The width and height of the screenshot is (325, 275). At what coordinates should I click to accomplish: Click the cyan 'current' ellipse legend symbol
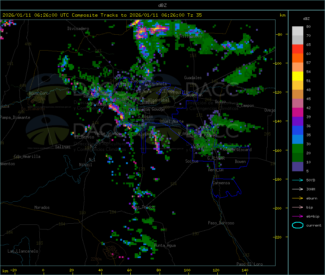pos(298,225)
